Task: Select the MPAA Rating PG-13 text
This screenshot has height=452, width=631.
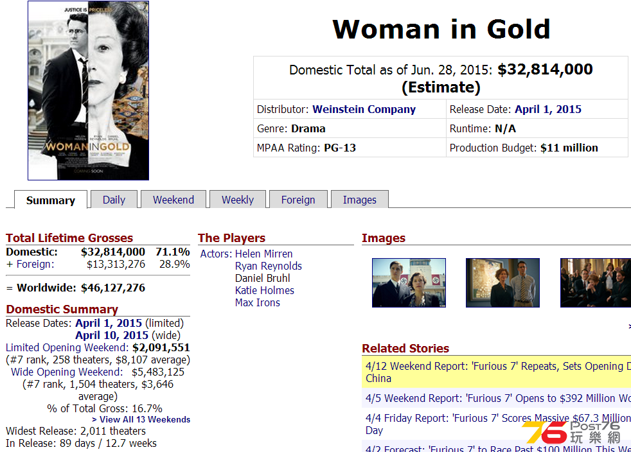Action: coord(307,148)
